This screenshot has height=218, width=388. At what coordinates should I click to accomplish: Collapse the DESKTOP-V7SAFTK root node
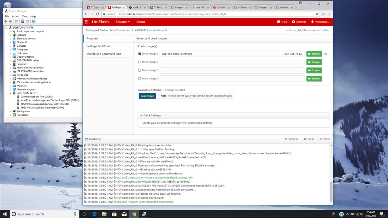pos(6,28)
